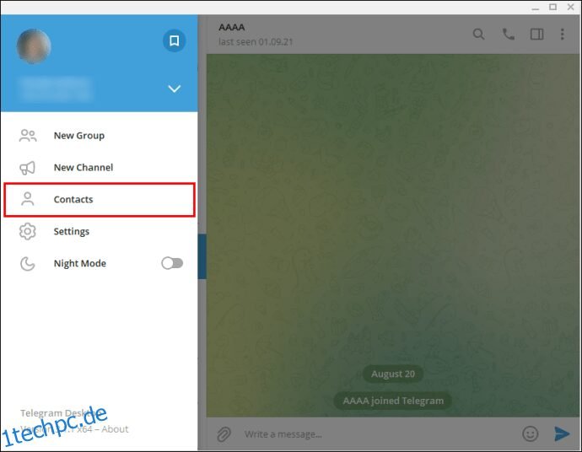Click the About link at bottom
This screenshot has height=452, width=582.
tap(115, 429)
